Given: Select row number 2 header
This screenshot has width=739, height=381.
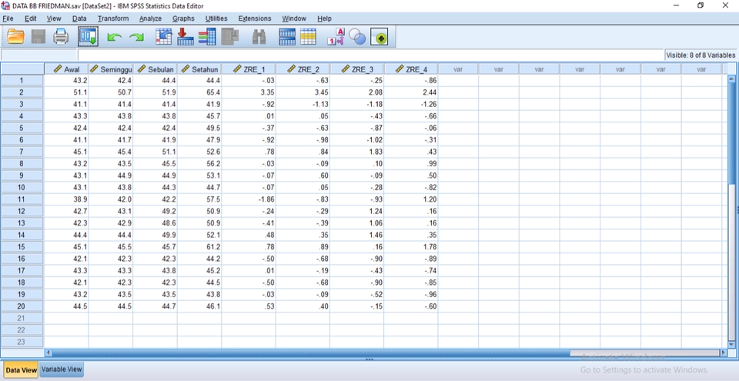Looking at the screenshot, I should pyautogui.click(x=22, y=92).
